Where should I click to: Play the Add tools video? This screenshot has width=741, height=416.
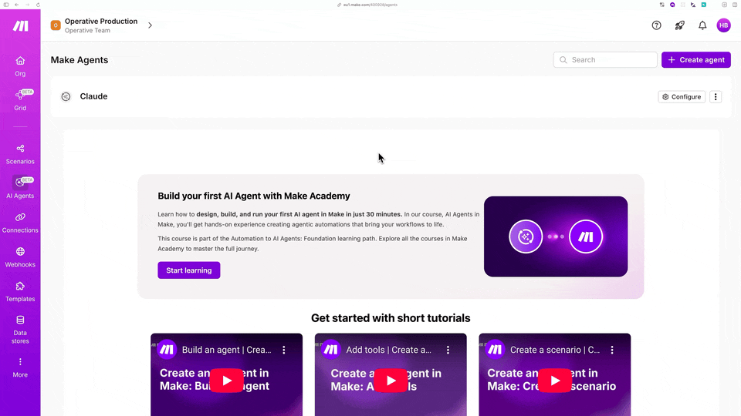coord(391,380)
